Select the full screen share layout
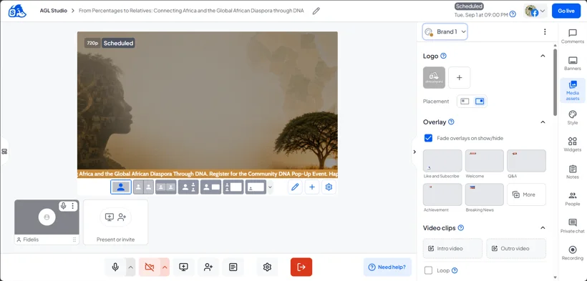Viewport: 587px width, 281px height. [x=256, y=187]
